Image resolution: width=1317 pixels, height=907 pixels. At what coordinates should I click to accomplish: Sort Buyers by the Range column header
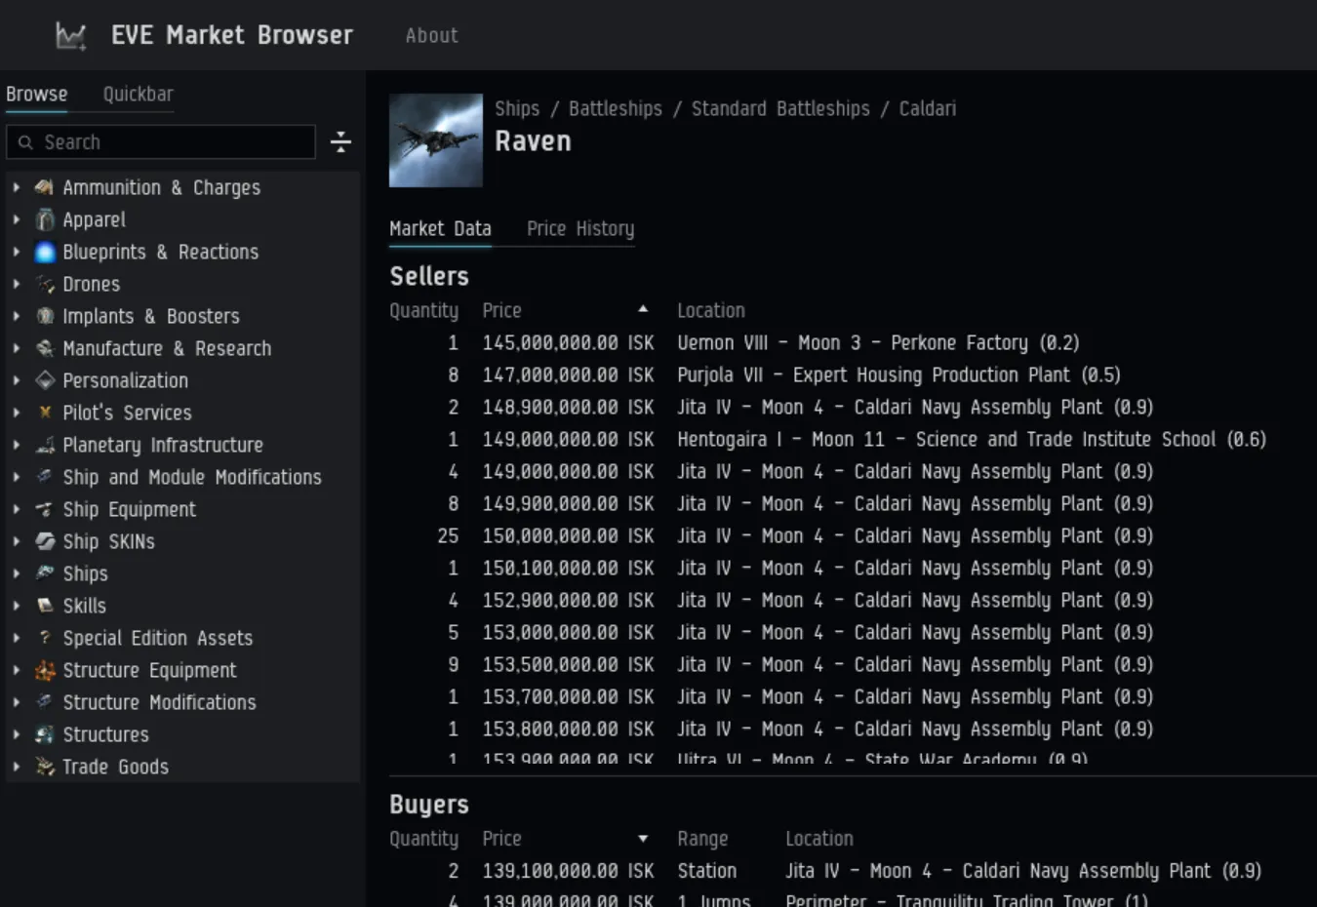click(x=702, y=839)
